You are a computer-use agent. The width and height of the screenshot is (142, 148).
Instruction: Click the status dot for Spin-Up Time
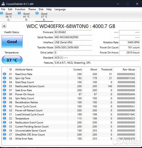click(x=4, y=78)
